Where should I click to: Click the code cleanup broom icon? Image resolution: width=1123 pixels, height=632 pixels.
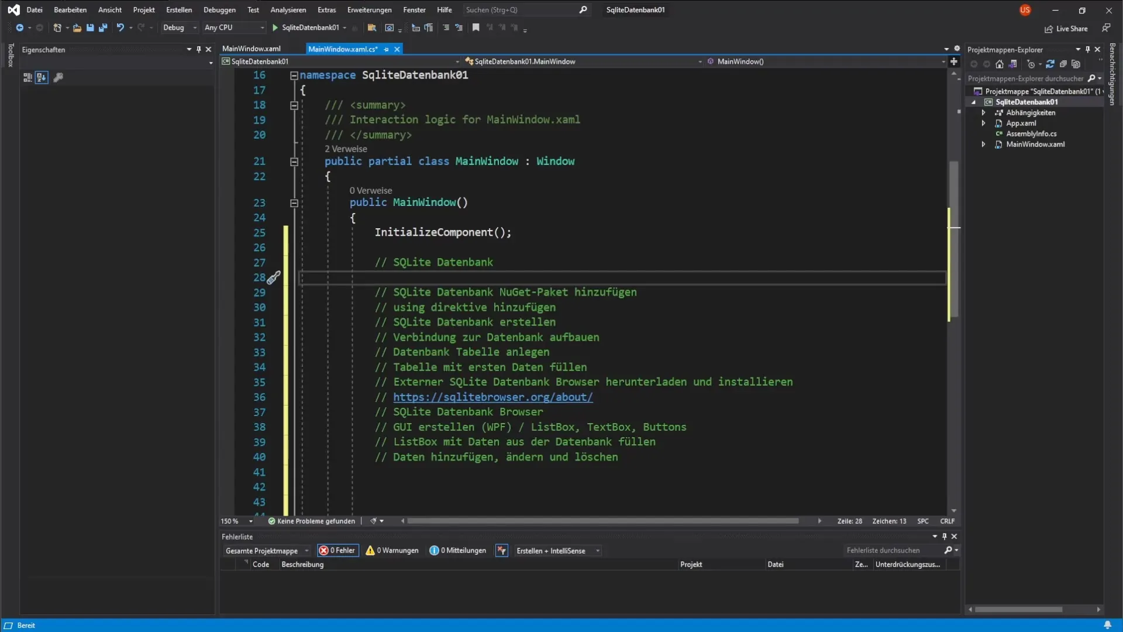coord(373,521)
